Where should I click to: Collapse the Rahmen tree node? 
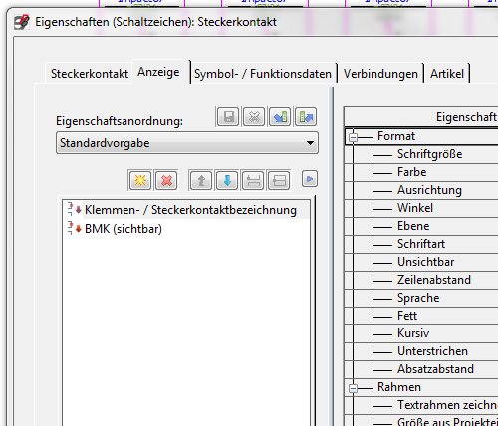[354, 388]
